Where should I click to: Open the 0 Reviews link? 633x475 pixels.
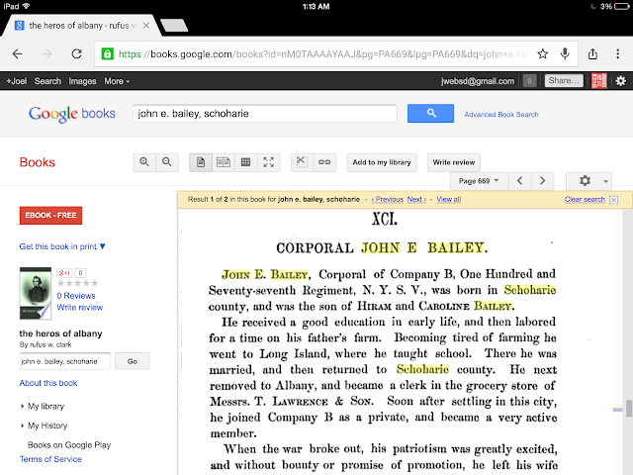76,296
